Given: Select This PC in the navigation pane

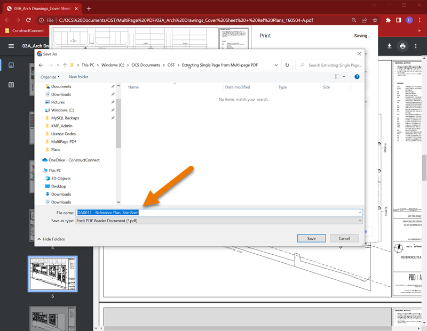Looking at the screenshot, I should click(x=55, y=171).
